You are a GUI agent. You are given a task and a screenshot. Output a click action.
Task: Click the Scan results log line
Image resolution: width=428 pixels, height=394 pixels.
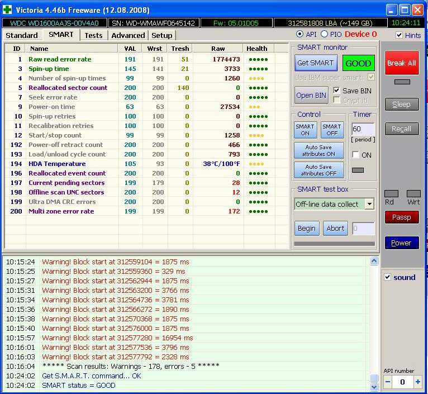coord(131,366)
